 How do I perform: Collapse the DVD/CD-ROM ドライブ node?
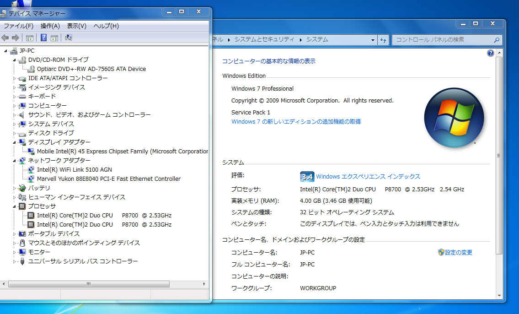(x=14, y=60)
